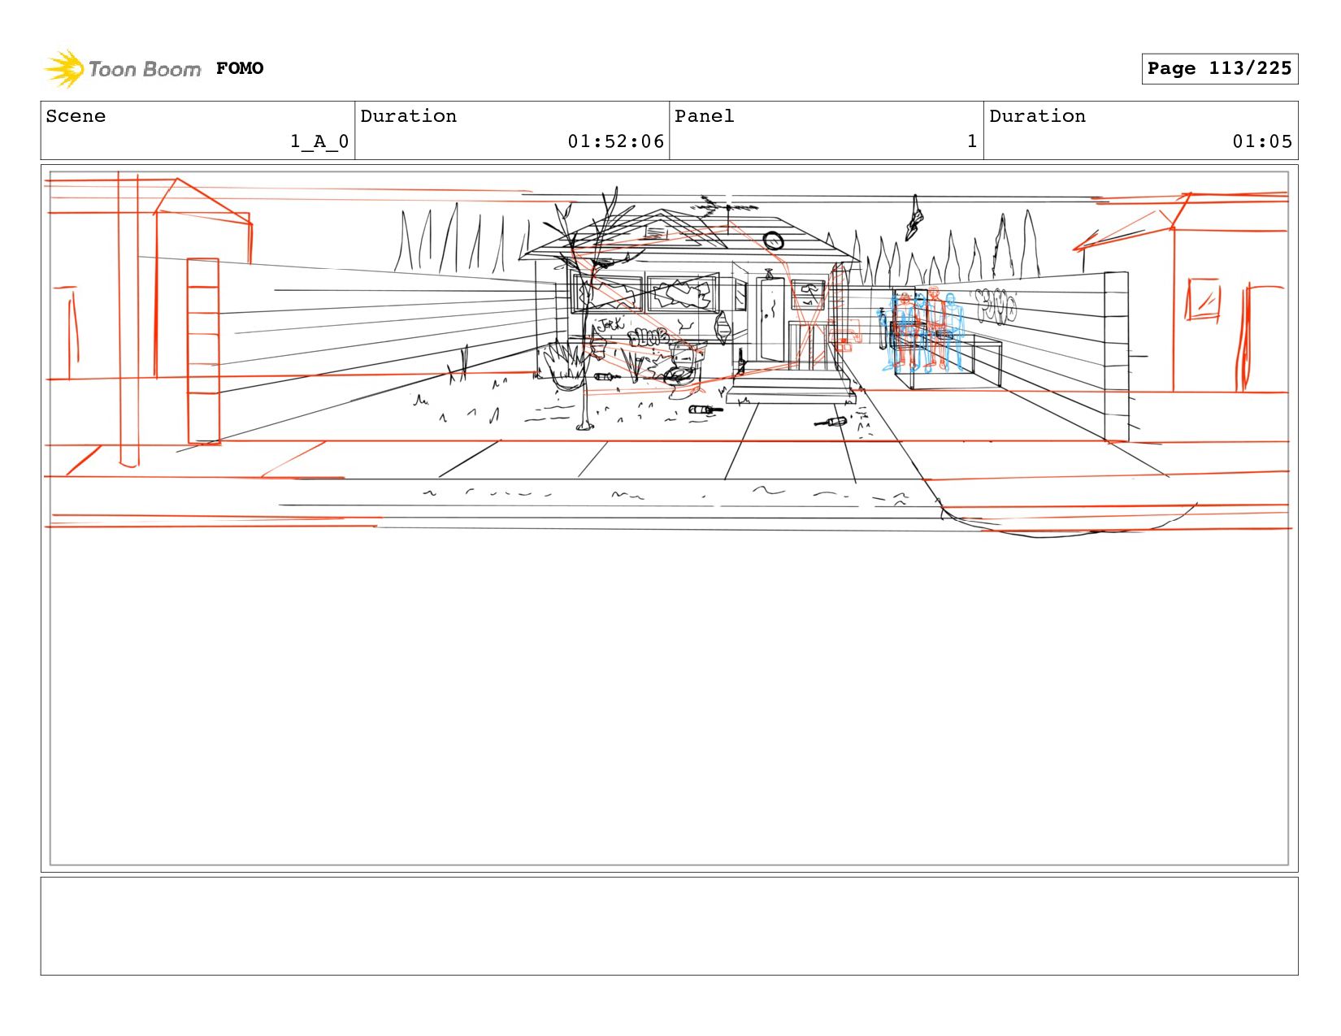
Task: Select panel duration value 01:05
Action: pos(1262,141)
